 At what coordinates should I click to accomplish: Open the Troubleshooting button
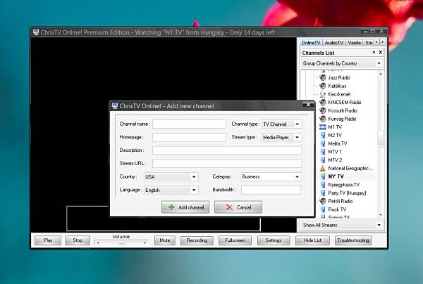click(x=353, y=240)
